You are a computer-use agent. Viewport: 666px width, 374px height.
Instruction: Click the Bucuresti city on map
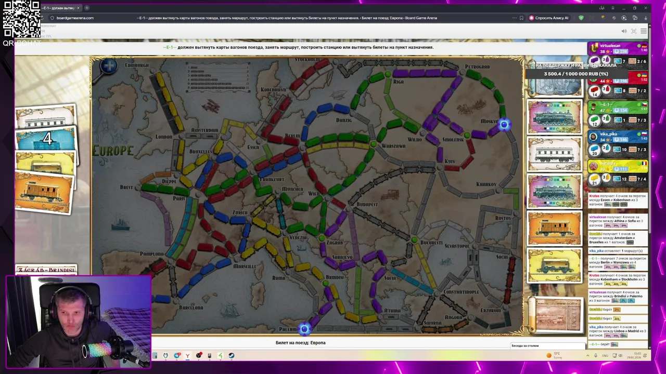[x=414, y=241]
